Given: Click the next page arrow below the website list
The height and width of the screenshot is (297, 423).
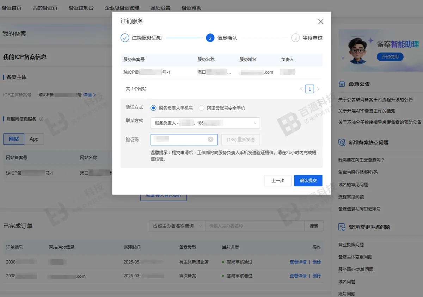Looking at the screenshot, I should (x=318, y=89).
